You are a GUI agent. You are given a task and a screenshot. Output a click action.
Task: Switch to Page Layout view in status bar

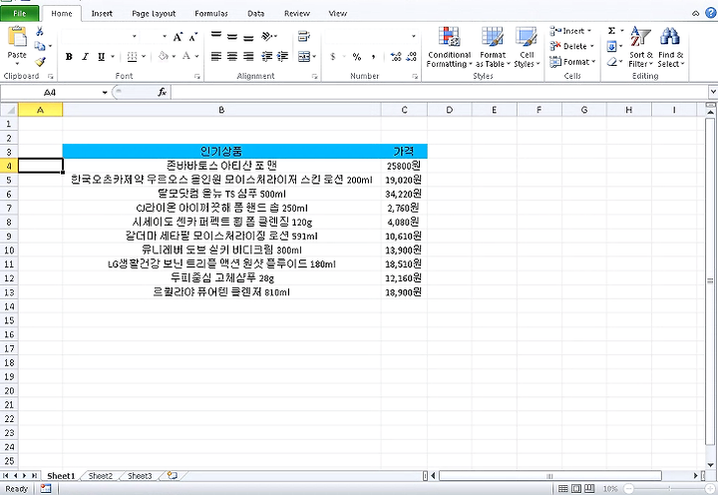point(576,489)
